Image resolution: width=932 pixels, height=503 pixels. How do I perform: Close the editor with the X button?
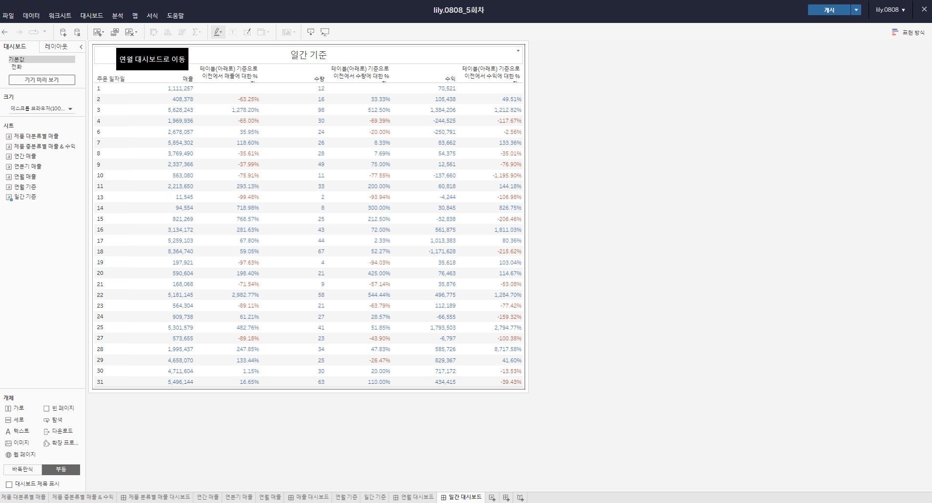pos(924,9)
